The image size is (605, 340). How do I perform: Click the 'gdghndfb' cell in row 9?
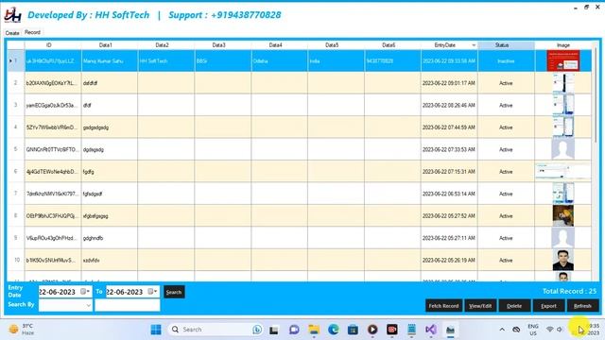pos(110,238)
